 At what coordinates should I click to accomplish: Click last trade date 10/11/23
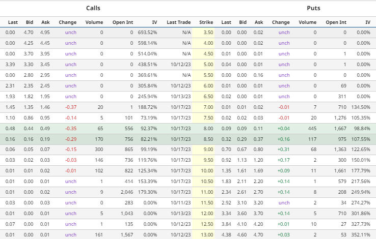coord(180,202)
